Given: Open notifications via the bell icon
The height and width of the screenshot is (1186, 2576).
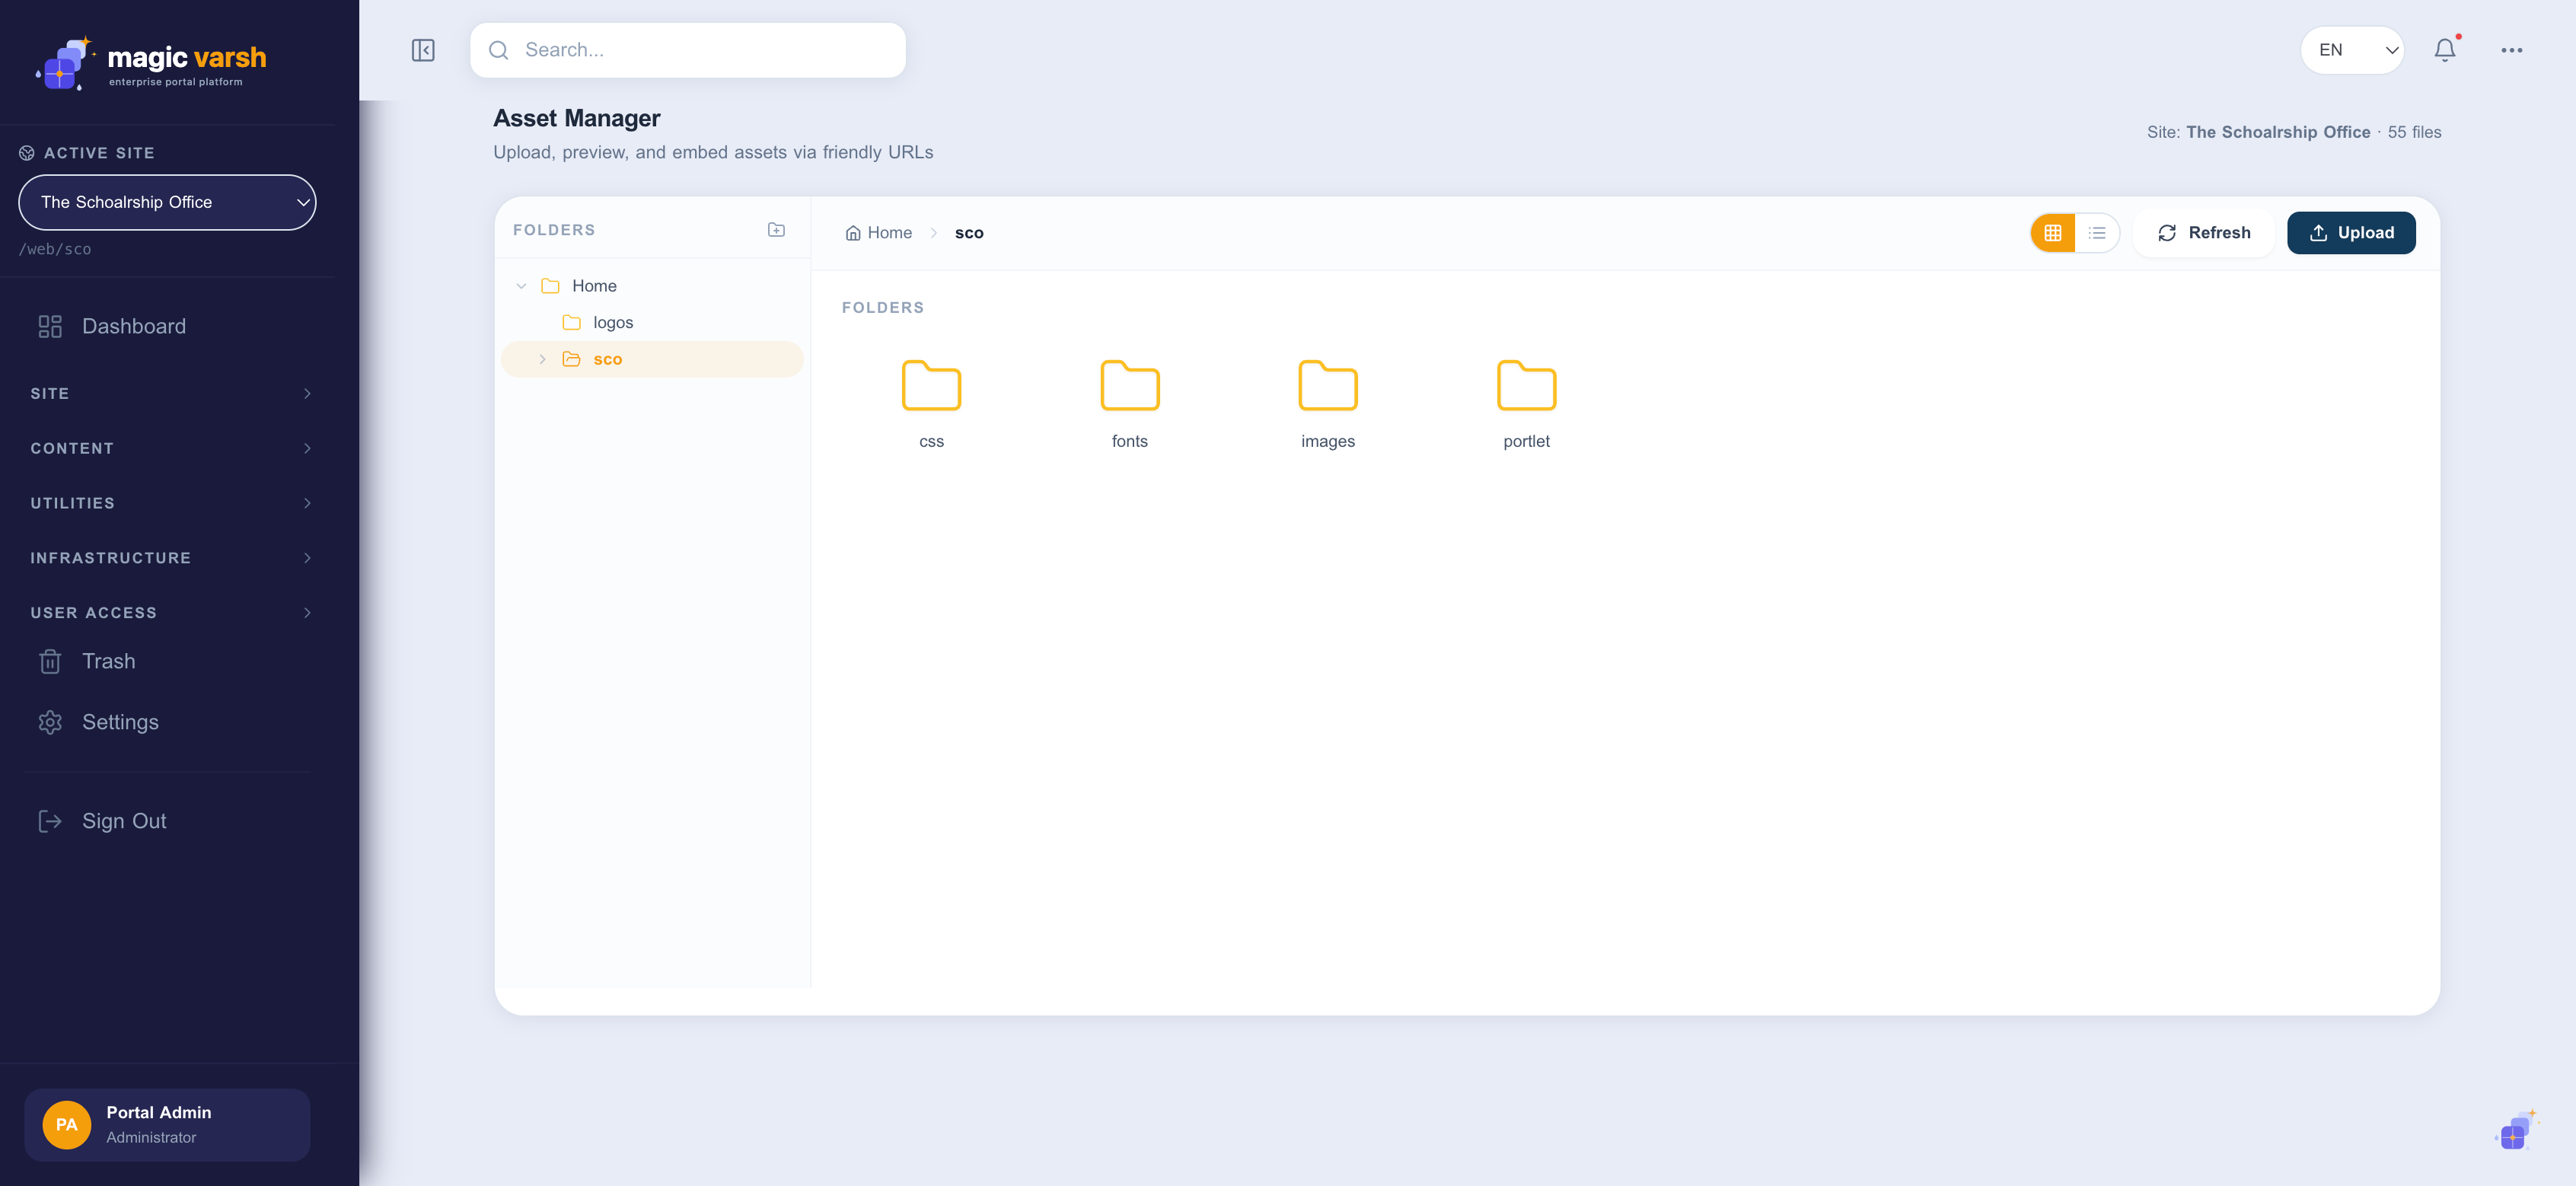Looking at the screenshot, I should [x=2445, y=50].
